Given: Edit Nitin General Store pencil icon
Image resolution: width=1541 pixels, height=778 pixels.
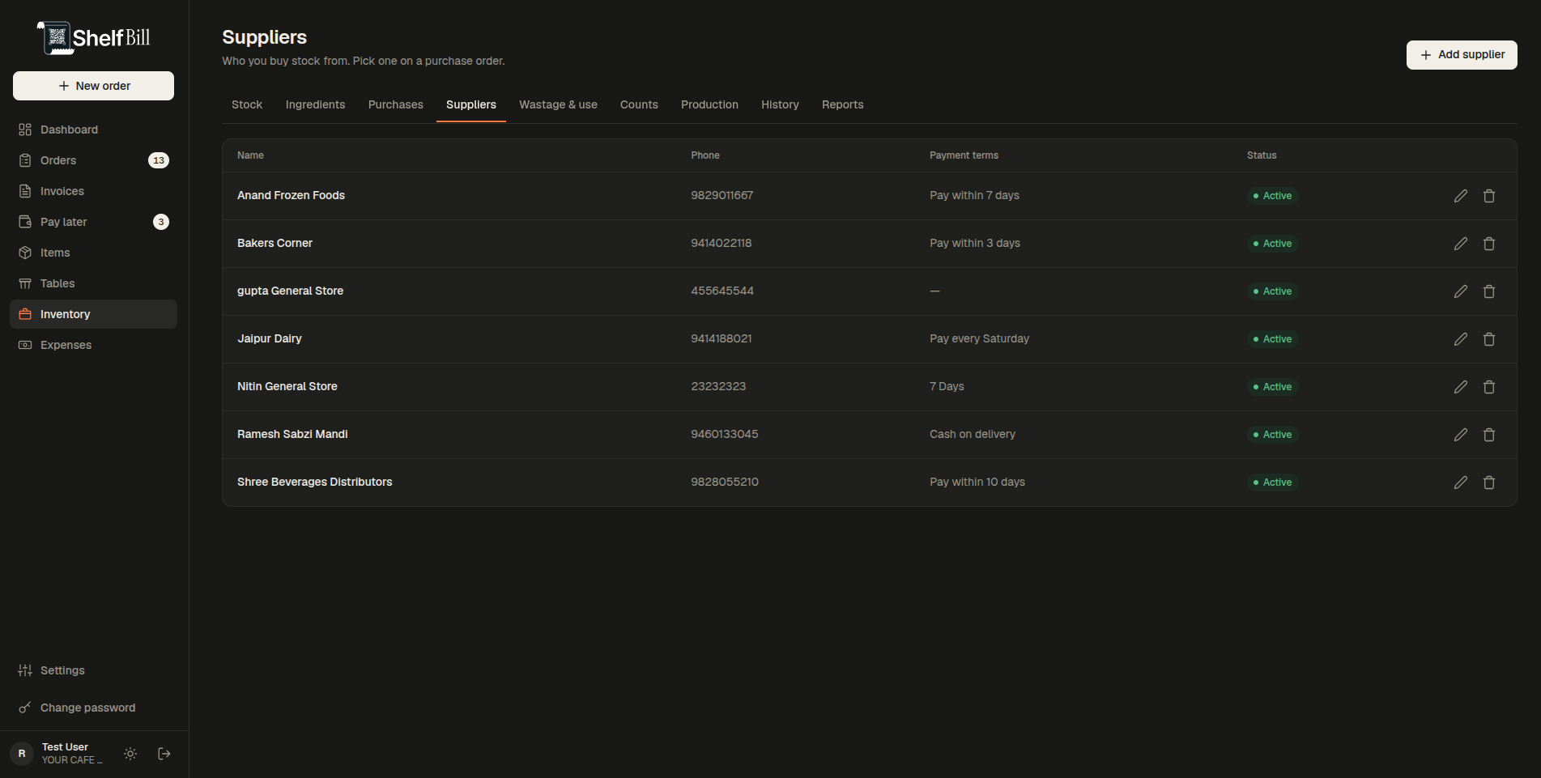Looking at the screenshot, I should tap(1460, 387).
